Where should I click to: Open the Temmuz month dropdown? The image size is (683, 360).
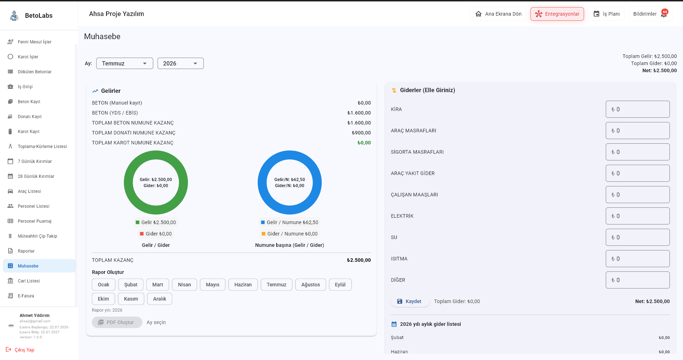(x=125, y=63)
